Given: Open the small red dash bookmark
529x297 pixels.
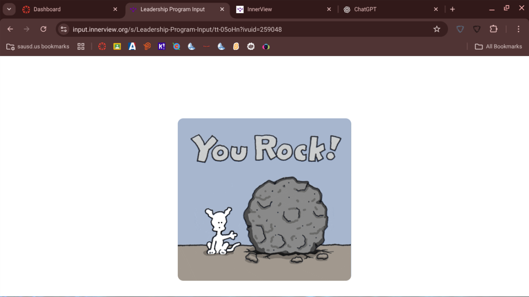Looking at the screenshot, I should pos(207,47).
